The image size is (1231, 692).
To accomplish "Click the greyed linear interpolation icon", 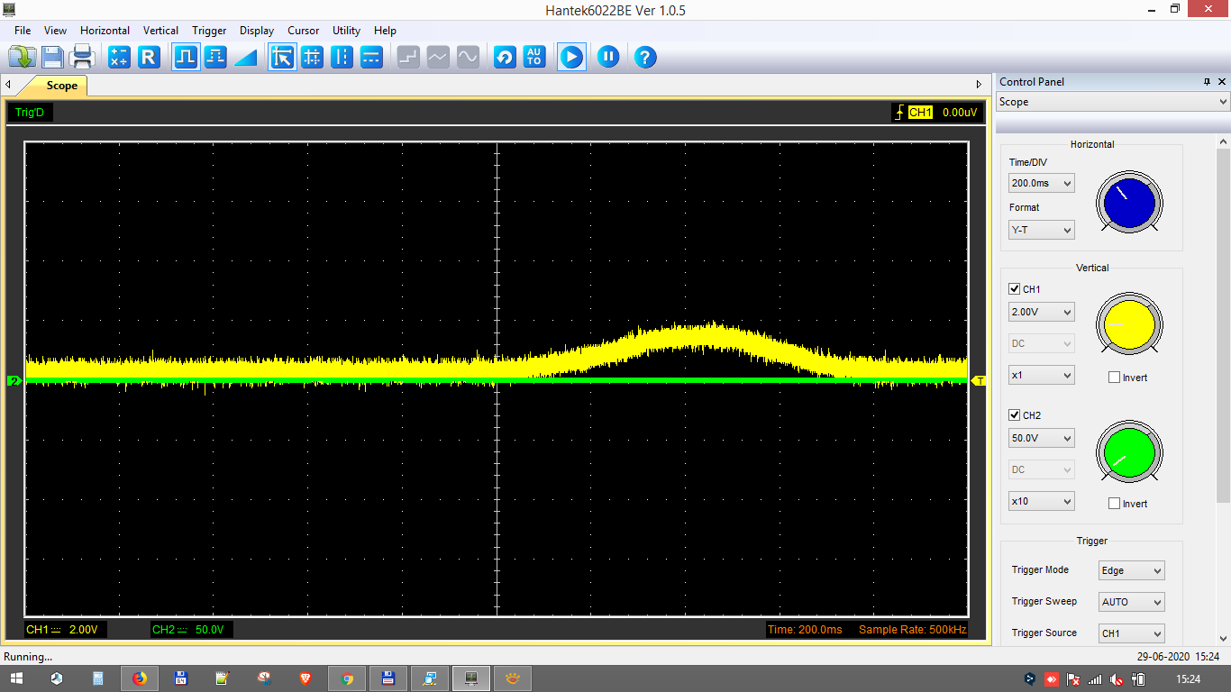I will point(438,58).
